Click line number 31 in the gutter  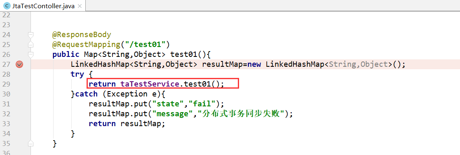point(6,103)
